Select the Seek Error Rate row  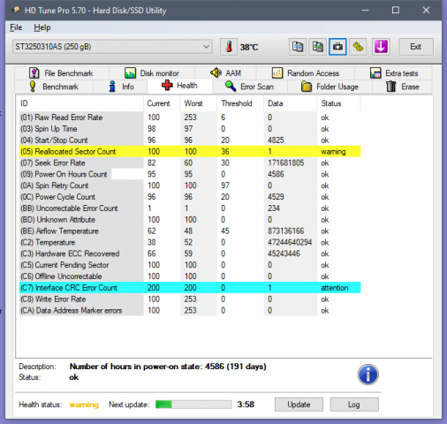(x=190, y=163)
